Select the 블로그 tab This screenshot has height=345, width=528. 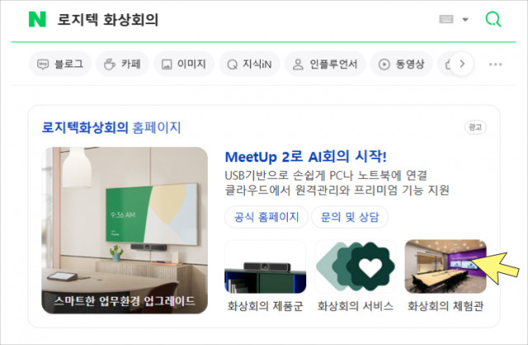(x=60, y=64)
